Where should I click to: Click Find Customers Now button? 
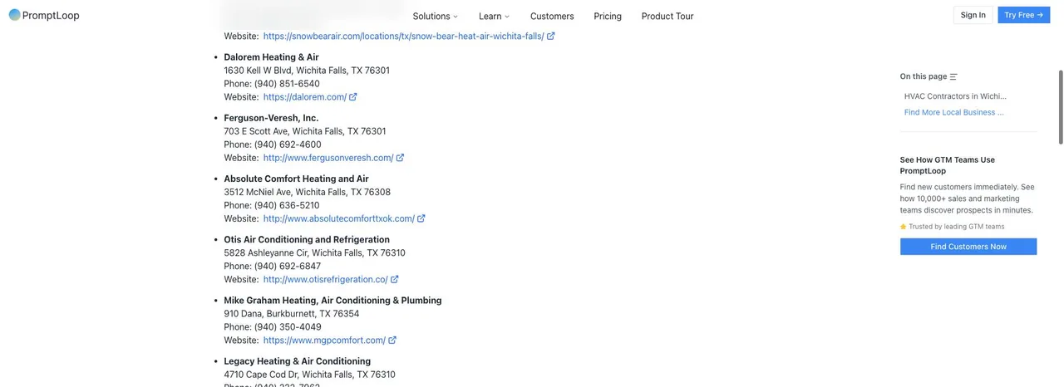pos(968,247)
